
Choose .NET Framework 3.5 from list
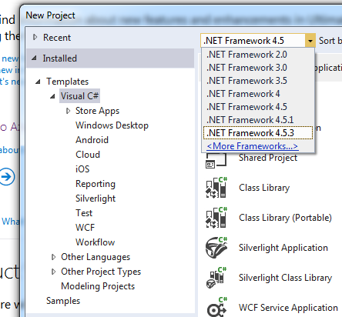(x=258, y=81)
